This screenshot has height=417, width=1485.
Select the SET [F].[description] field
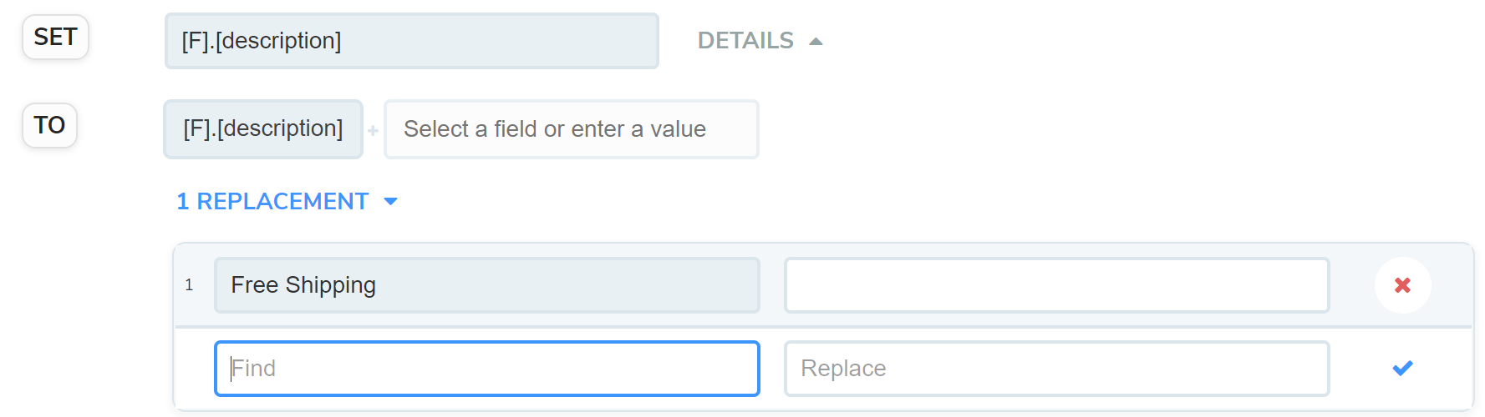coord(411,41)
